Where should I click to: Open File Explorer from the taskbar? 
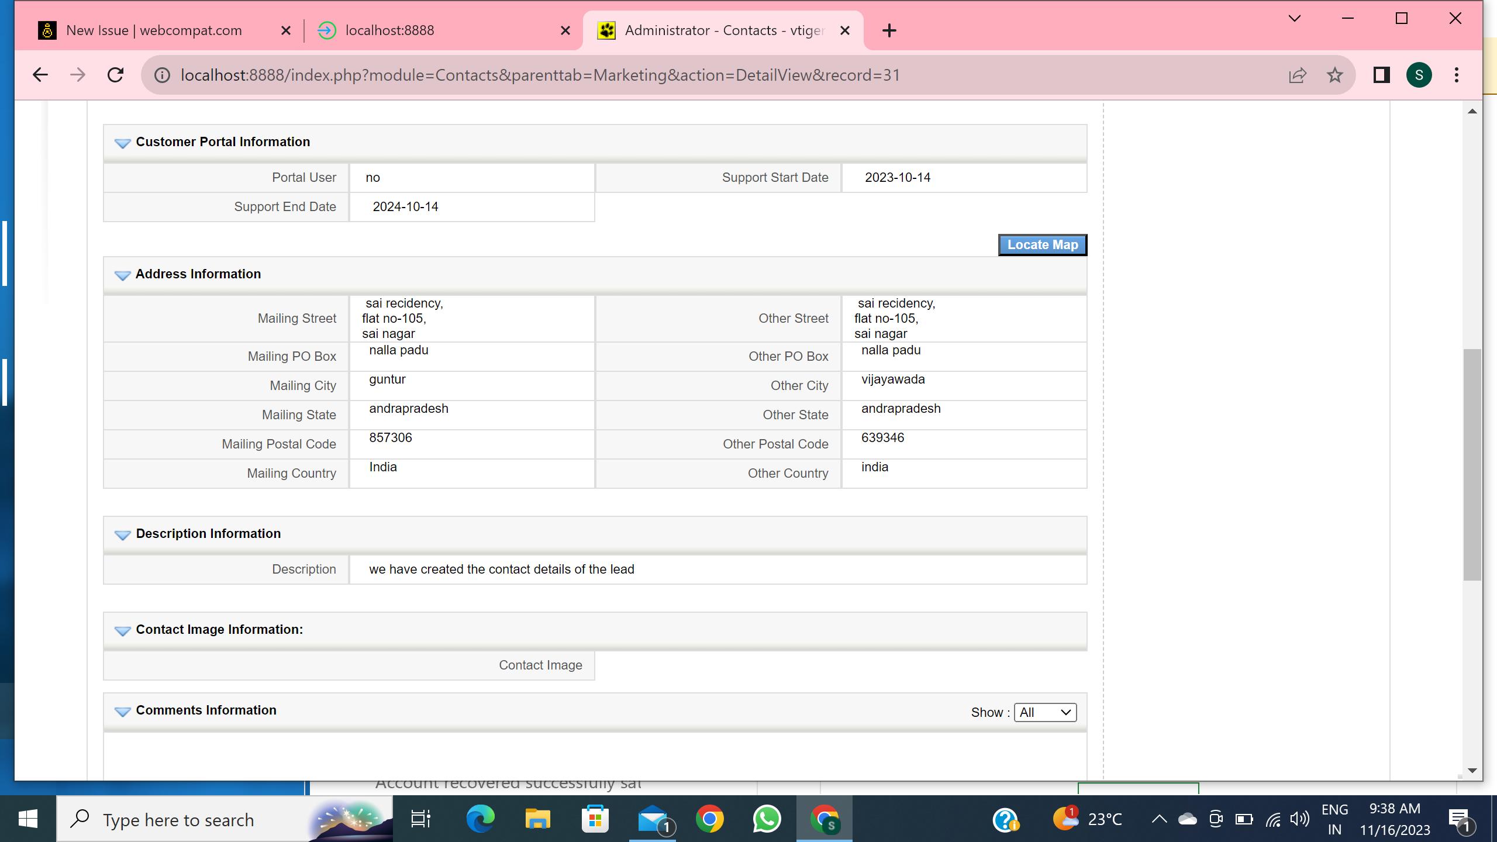coord(537,819)
